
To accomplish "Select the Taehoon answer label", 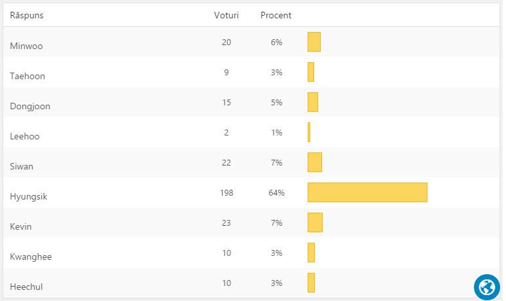I will (27, 76).
